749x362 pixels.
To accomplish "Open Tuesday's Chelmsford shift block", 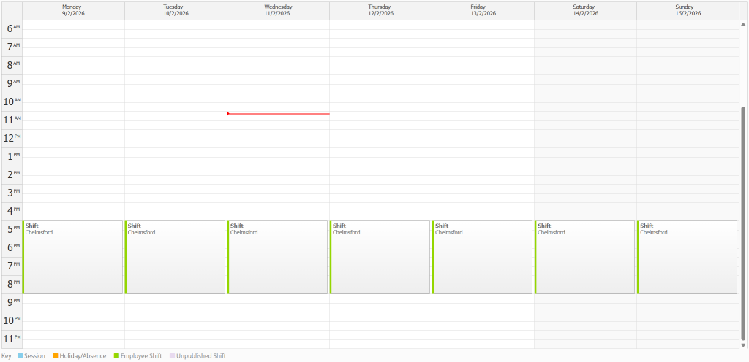I will (x=176, y=257).
